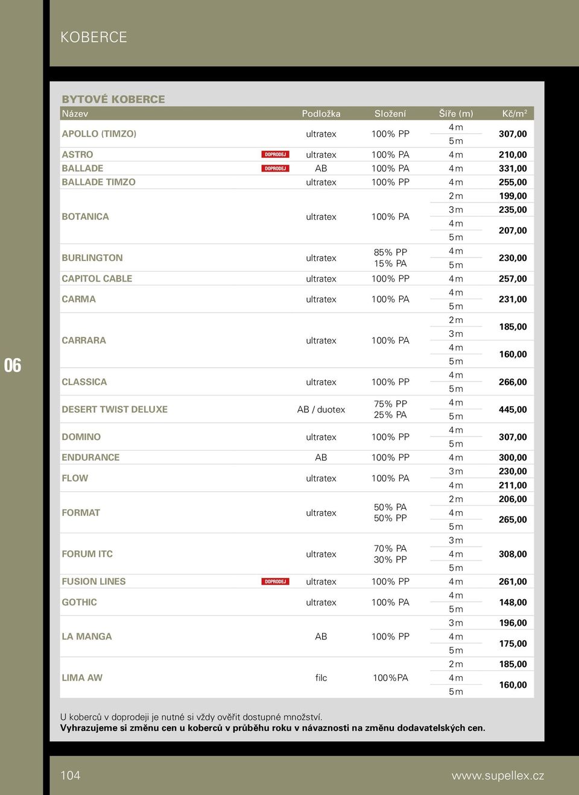Click the DOPRODEJ badge next to ASTRO
The image size is (579, 795).
(x=275, y=154)
